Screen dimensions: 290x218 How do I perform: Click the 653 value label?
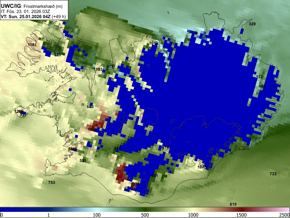coord(90,107)
